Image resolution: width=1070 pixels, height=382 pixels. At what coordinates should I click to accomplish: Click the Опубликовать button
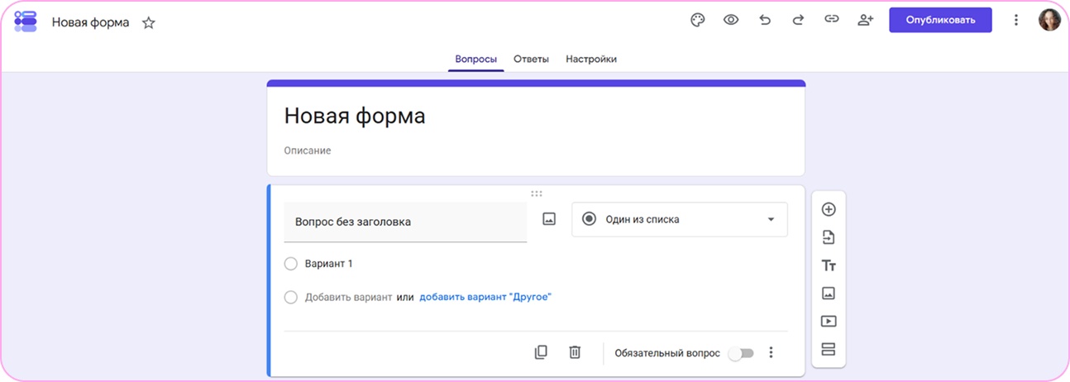(x=940, y=20)
